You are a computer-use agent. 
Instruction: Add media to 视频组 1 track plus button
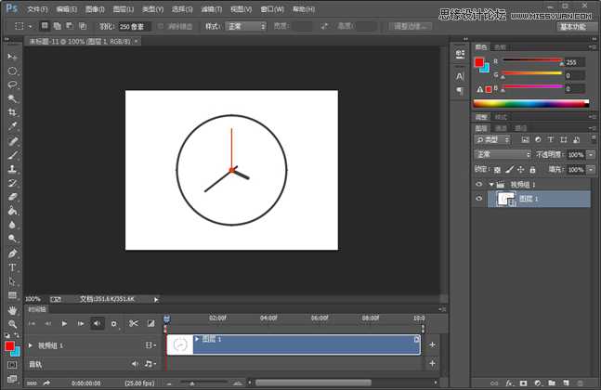point(432,344)
